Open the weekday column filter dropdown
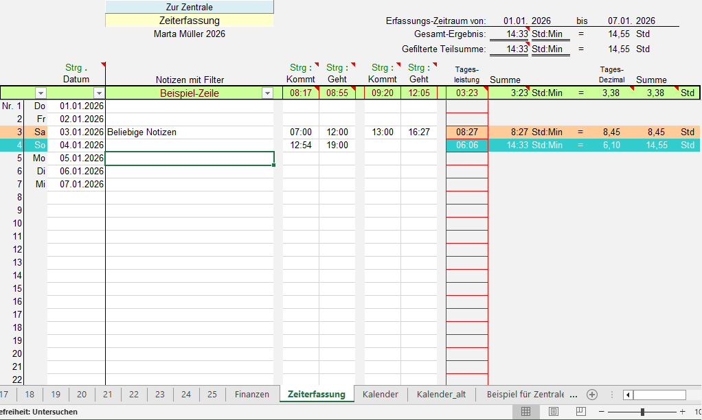Image resolution: width=702 pixels, height=420 pixels. pyautogui.click(x=41, y=93)
